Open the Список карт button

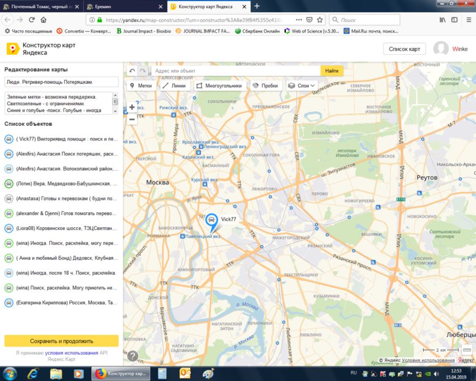click(x=404, y=49)
